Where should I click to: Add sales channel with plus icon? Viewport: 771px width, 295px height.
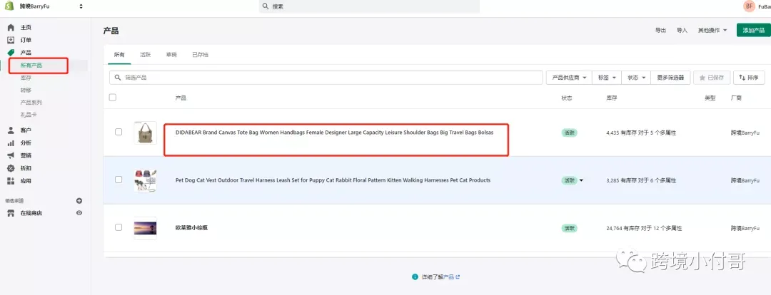(79, 201)
